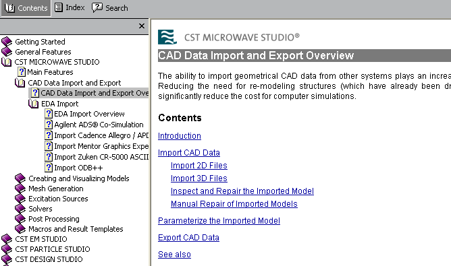Select the Getting Started tree entry

click(40, 42)
